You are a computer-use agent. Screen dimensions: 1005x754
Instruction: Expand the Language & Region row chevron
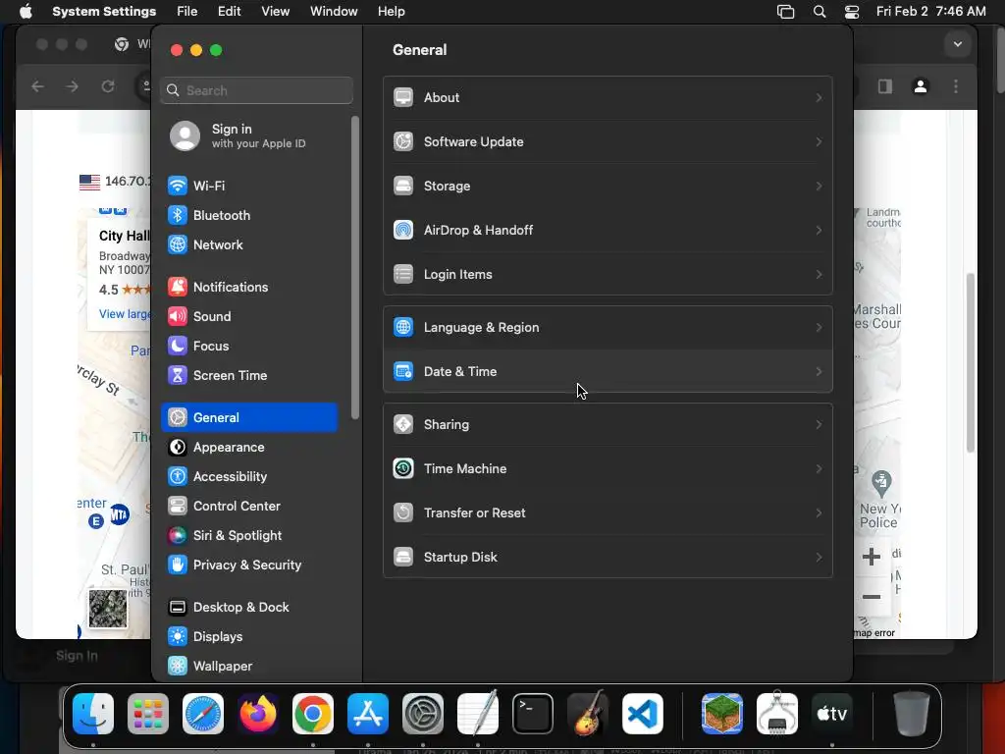(819, 328)
